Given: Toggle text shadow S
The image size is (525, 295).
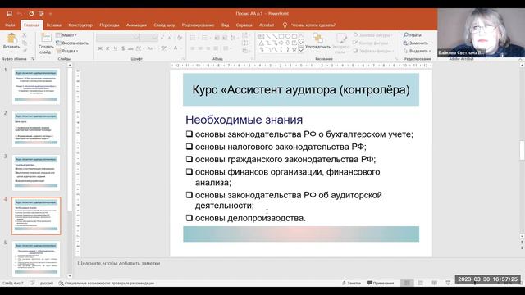Looking at the screenshot, I should (123, 48).
